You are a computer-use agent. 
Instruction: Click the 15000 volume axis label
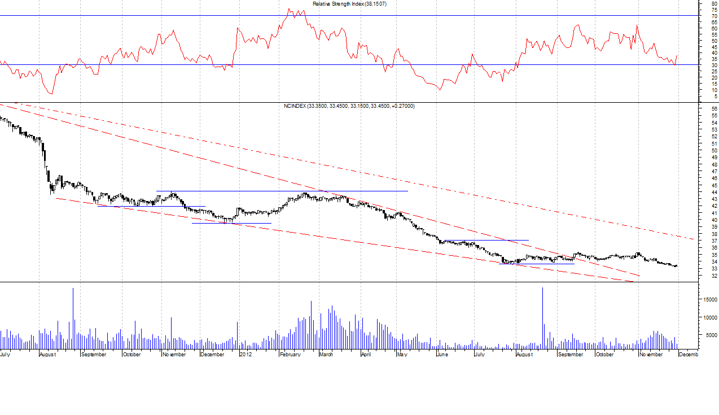709,300
